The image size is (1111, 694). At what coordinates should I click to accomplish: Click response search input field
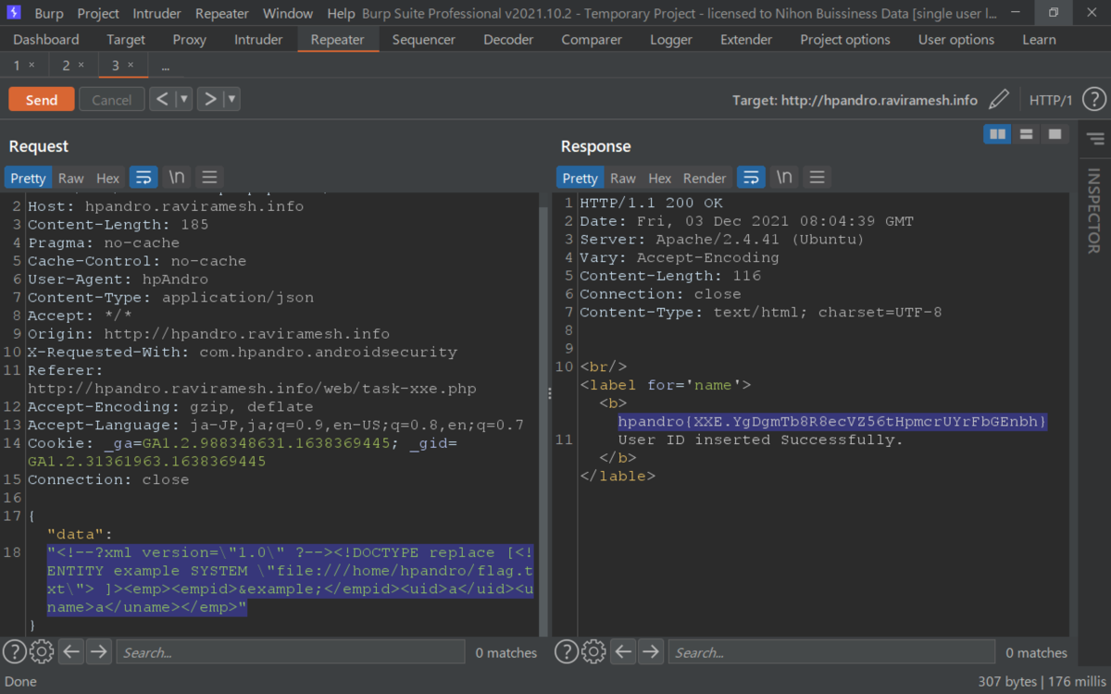click(x=832, y=651)
